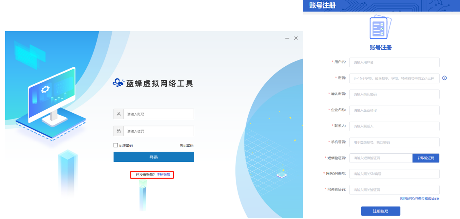460x219 pixels.
Task: Click the 蓝蜂虚拟网络工具 title text
Action: coord(160,83)
